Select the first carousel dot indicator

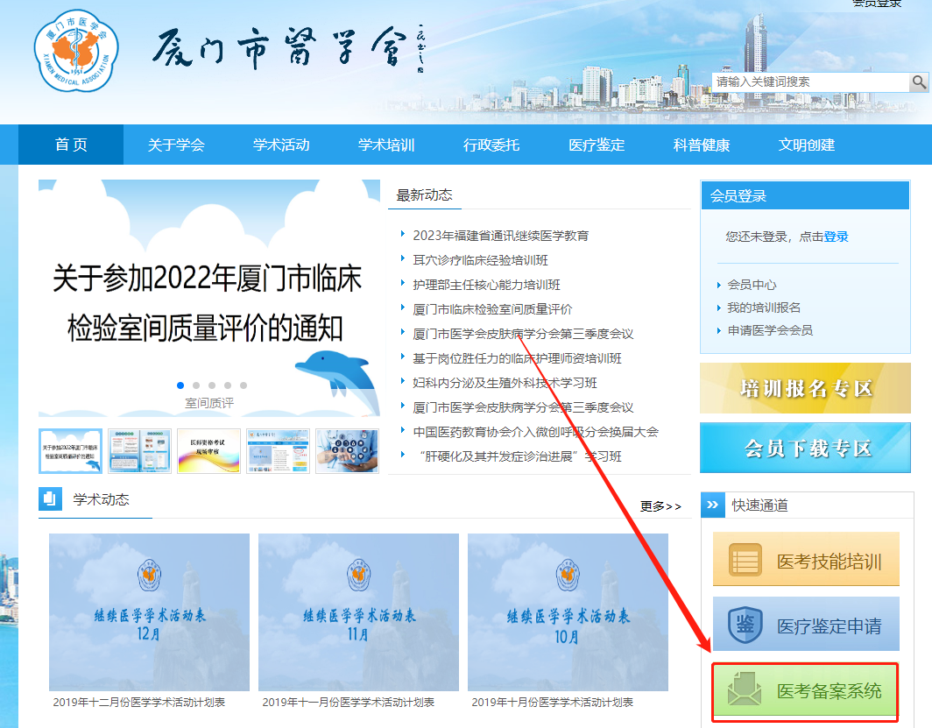click(180, 385)
